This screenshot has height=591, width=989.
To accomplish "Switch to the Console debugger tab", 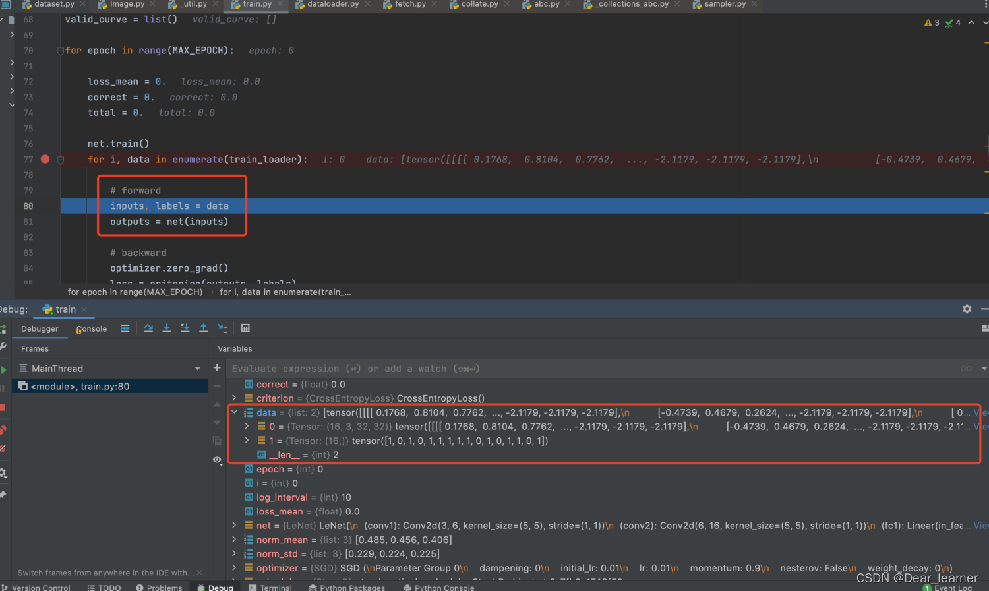I will coord(91,329).
